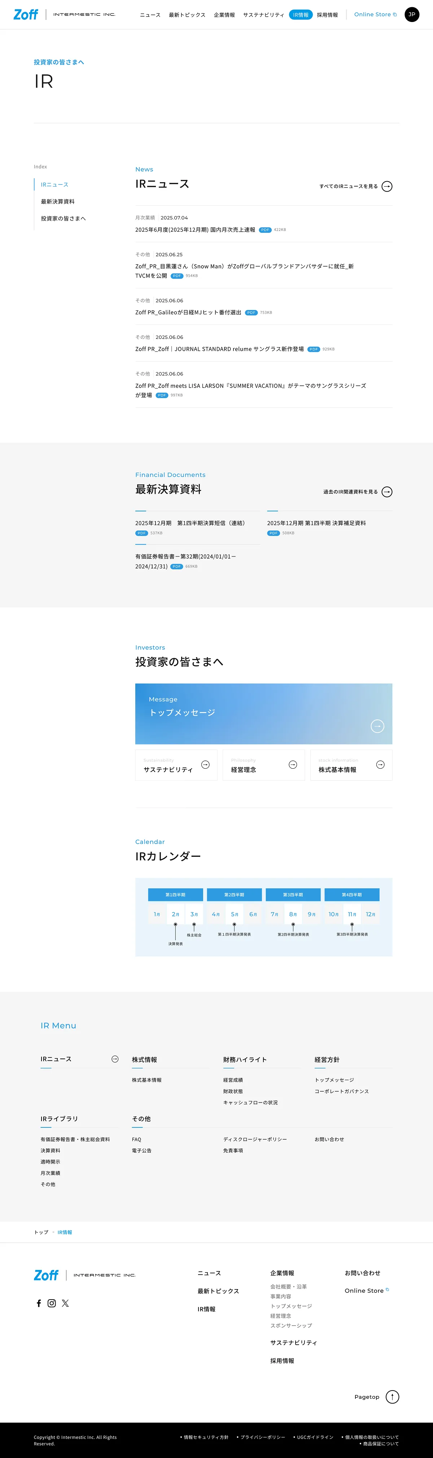Screen dimensions: 433x1458
Task: Click 過去のIR関連資料を見る link text
Action: (350, 492)
